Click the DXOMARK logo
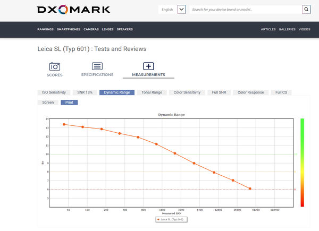The image size is (319, 231). coord(73,10)
